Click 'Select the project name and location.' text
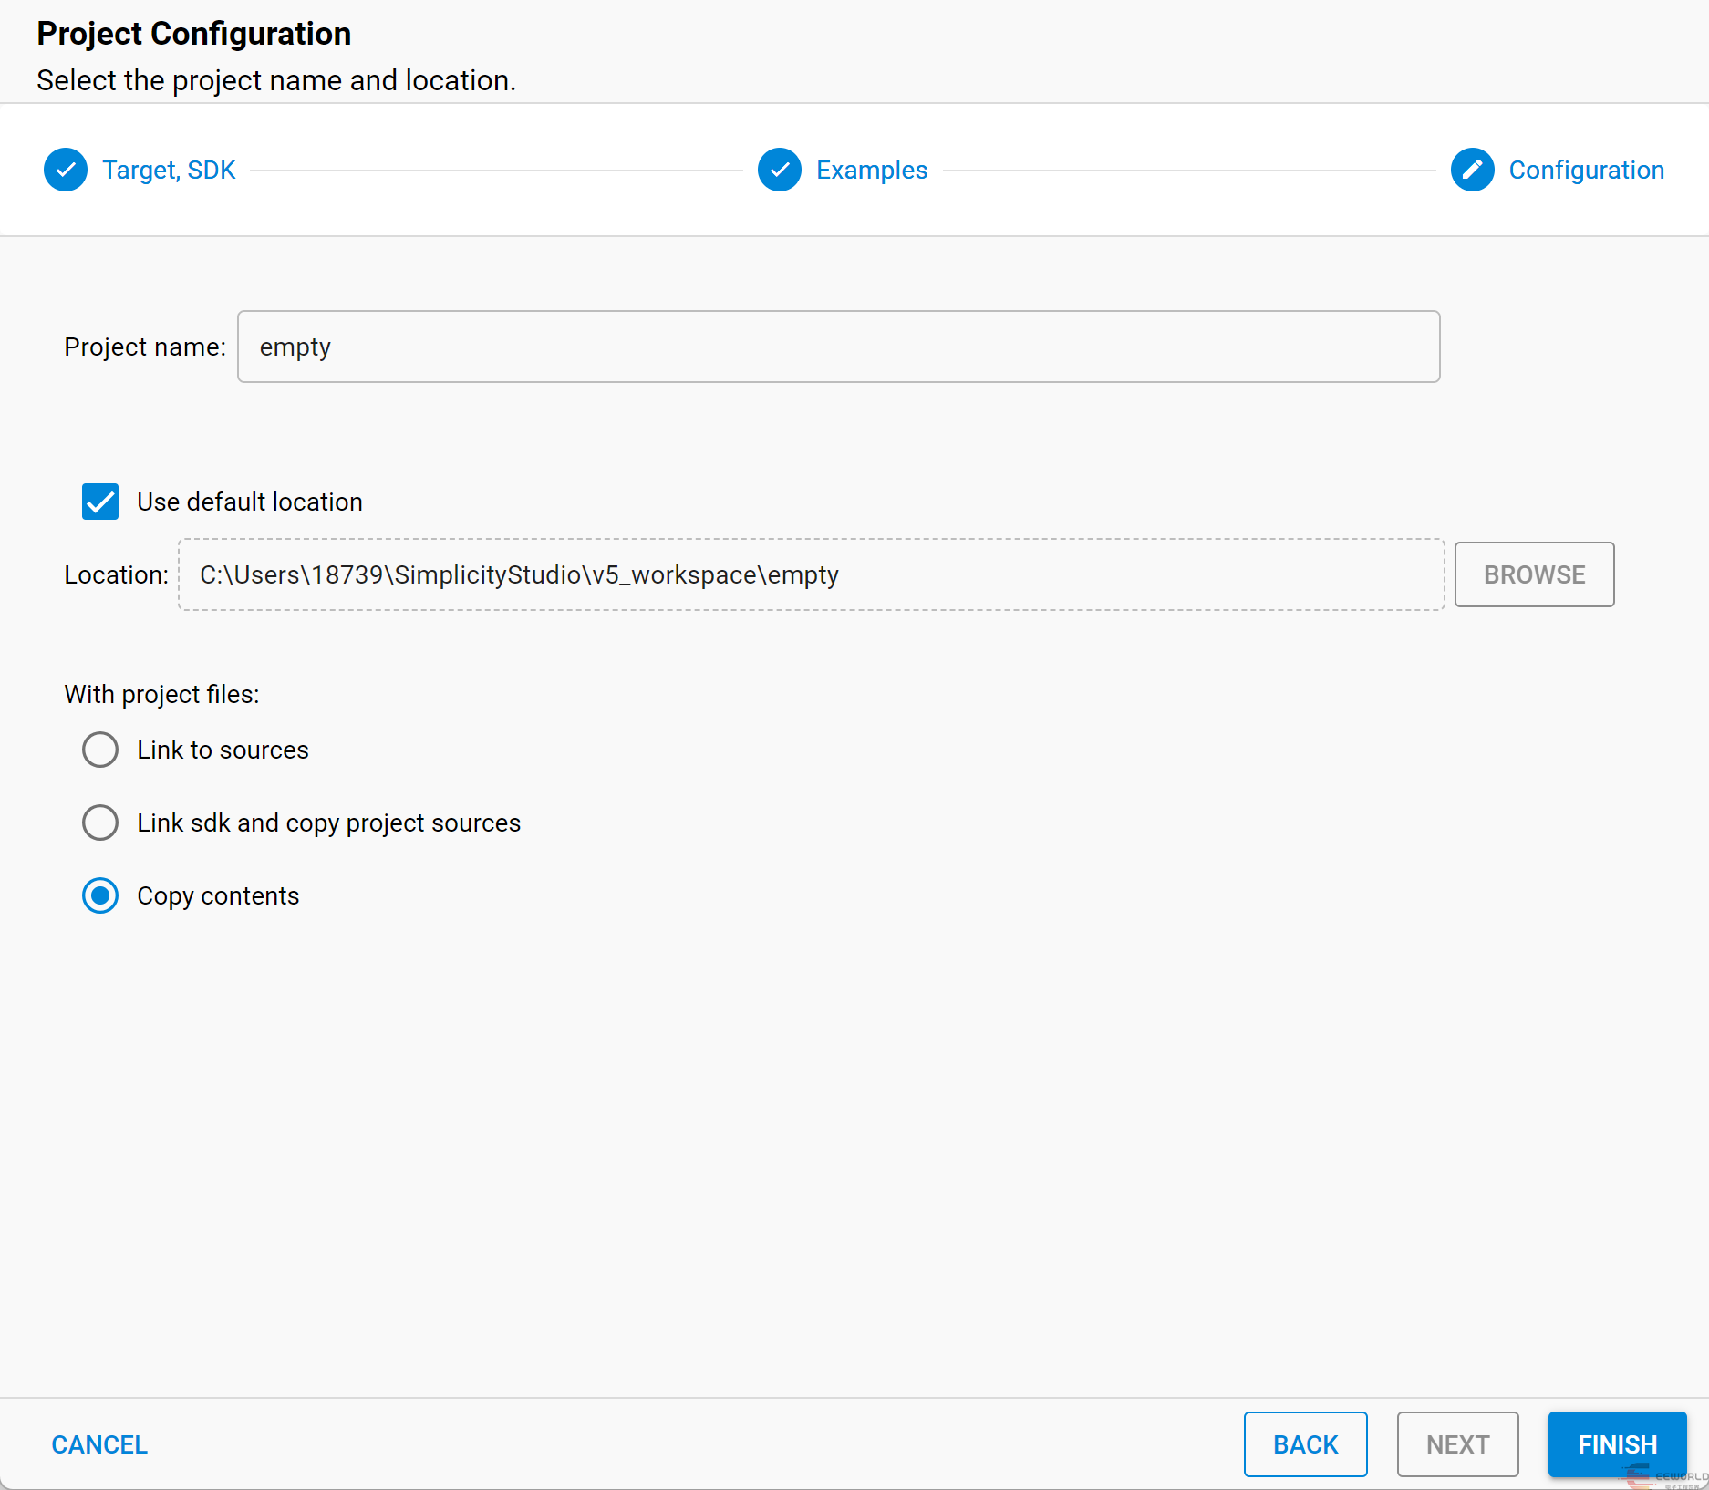1709x1490 pixels. tap(276, 80)
